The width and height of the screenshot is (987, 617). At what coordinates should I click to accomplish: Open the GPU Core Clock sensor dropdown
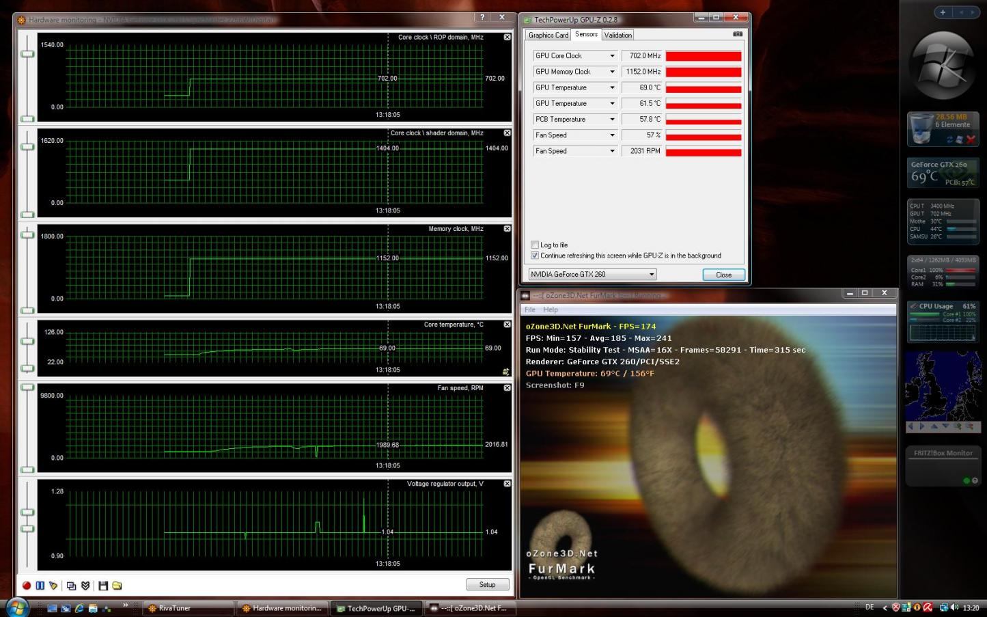point(612,56)
